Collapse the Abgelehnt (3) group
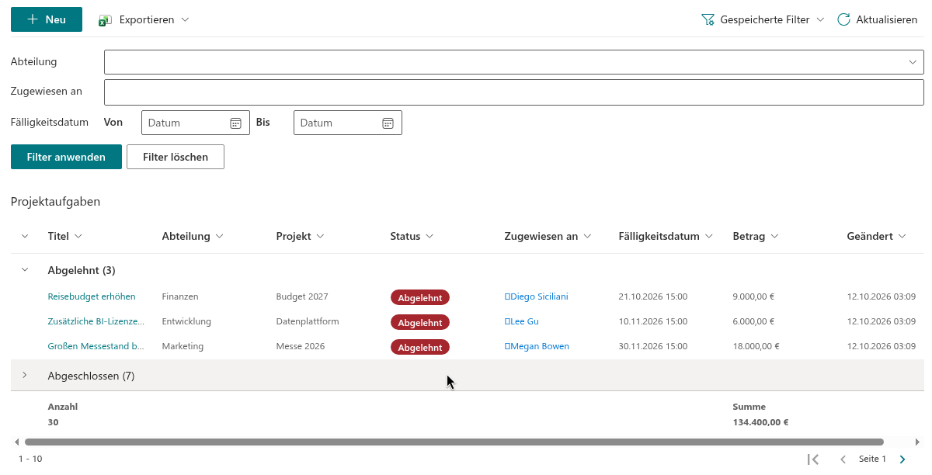This screenshot has height=475, width=932. tap(25, 270)
